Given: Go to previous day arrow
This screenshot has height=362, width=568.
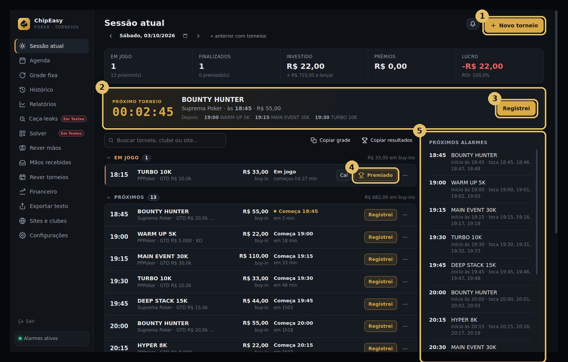Looking at the screenshot, I should coord(111,36).
